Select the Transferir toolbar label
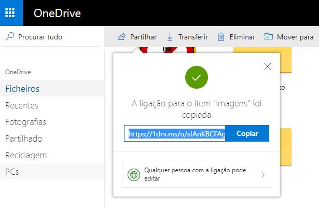The width and height of the screenshot is (319, 207). point(193,37)
